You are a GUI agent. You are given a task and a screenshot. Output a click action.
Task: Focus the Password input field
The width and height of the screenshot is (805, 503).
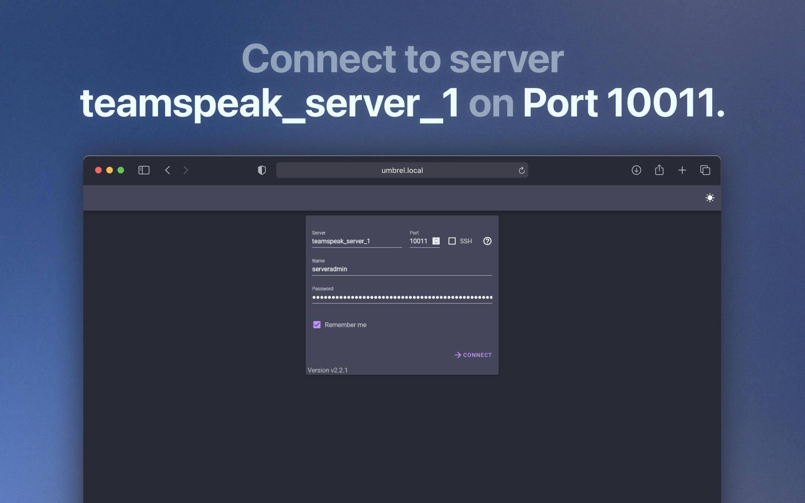[402, 297]
